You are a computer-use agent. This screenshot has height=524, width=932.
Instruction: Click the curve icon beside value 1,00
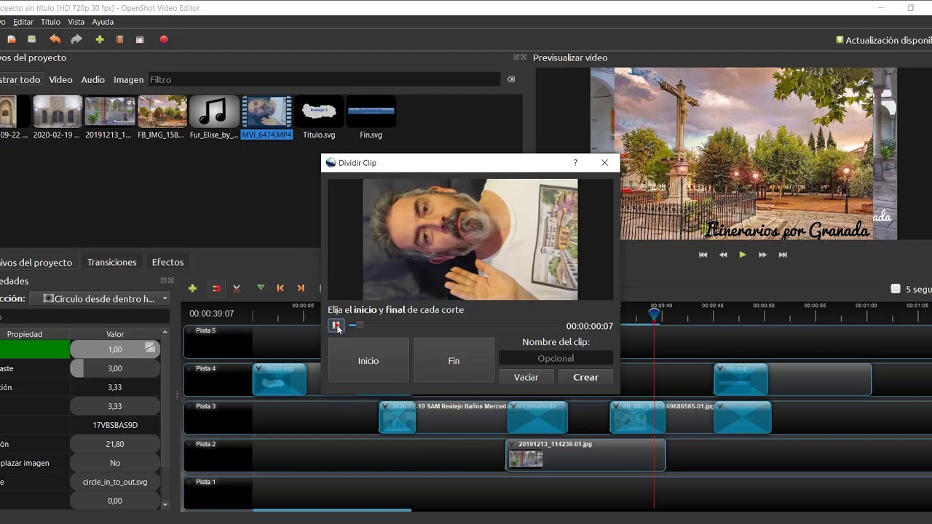pos(150,349)
